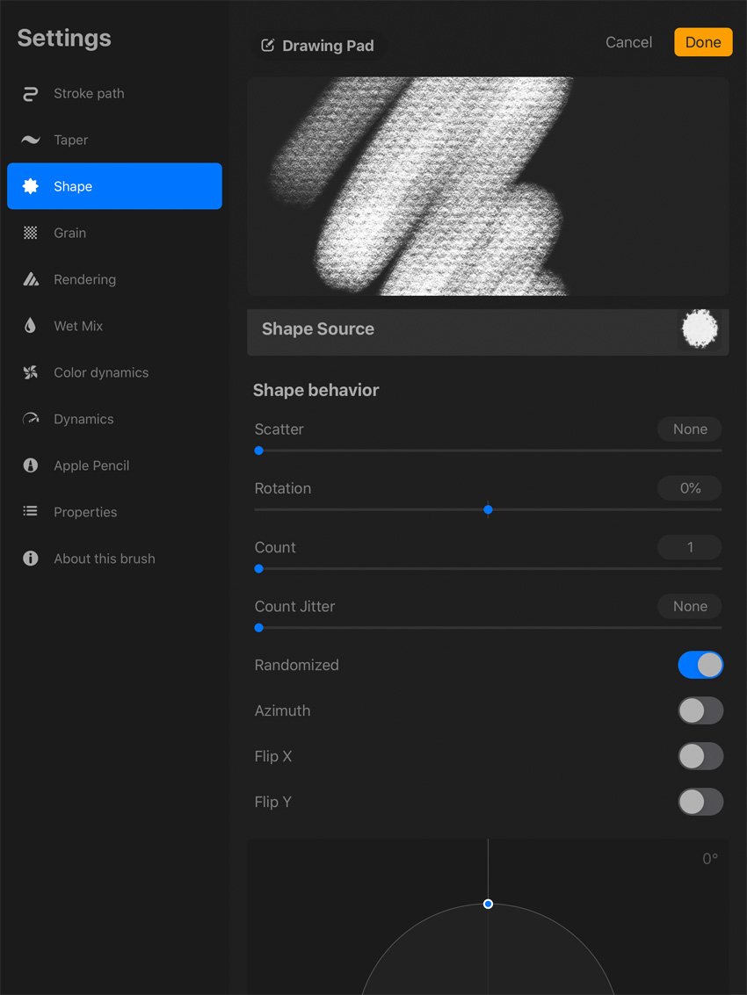Click the Drawing Pad edit icon
This screenshot has height=995, width=747.
coord(268,46)
